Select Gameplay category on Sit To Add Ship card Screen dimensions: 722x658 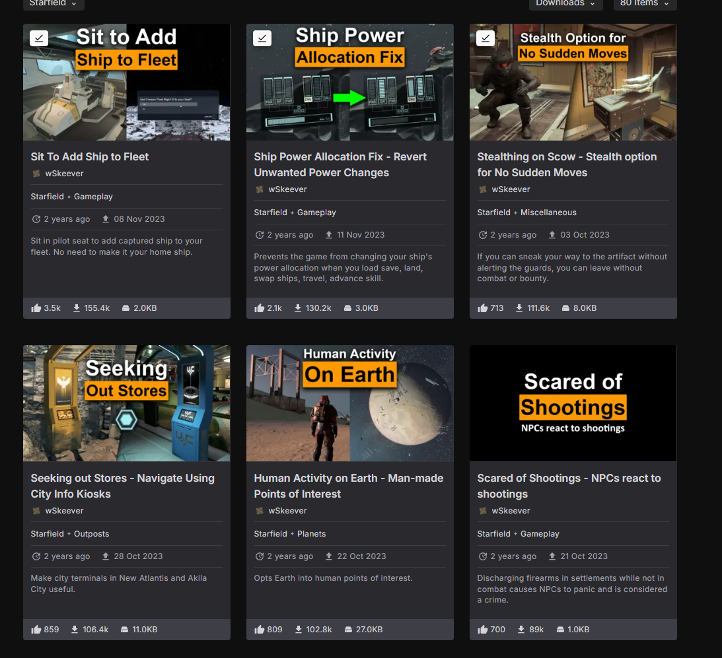pyautogui.click(x=94, y=197)
